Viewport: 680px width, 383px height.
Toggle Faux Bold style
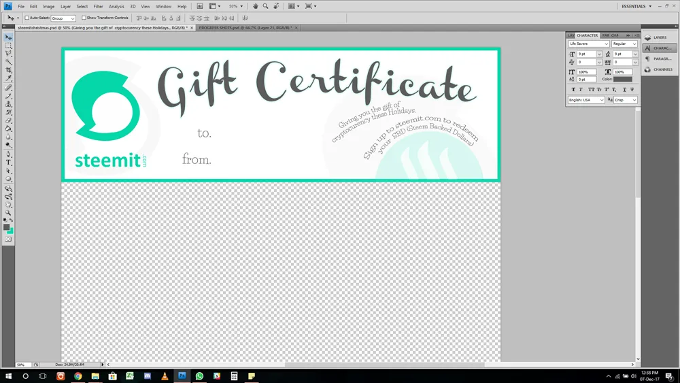coord(573,90)
